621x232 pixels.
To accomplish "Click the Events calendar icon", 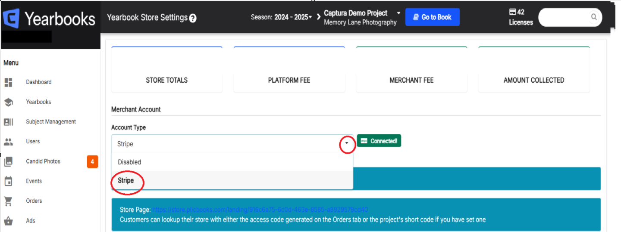I will pos(8,181).
